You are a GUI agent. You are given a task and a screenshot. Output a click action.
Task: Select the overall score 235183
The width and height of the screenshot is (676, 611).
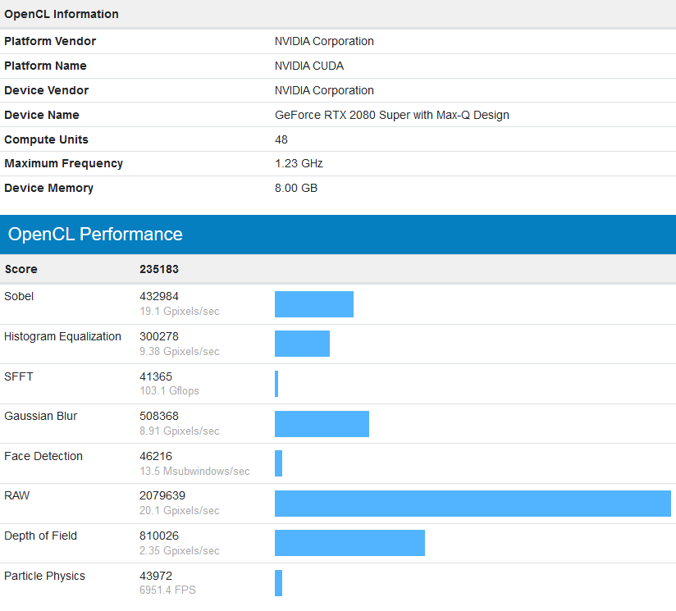(x=158, y=269)
